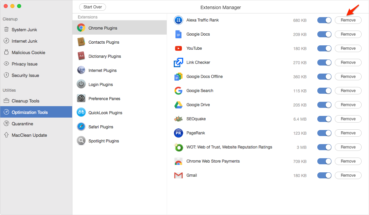Viewport: 369px width, 215px height.
Task: Remove the Alexa Traffic Rank extension
Action: pyautogui.click(x=348, y=20)
